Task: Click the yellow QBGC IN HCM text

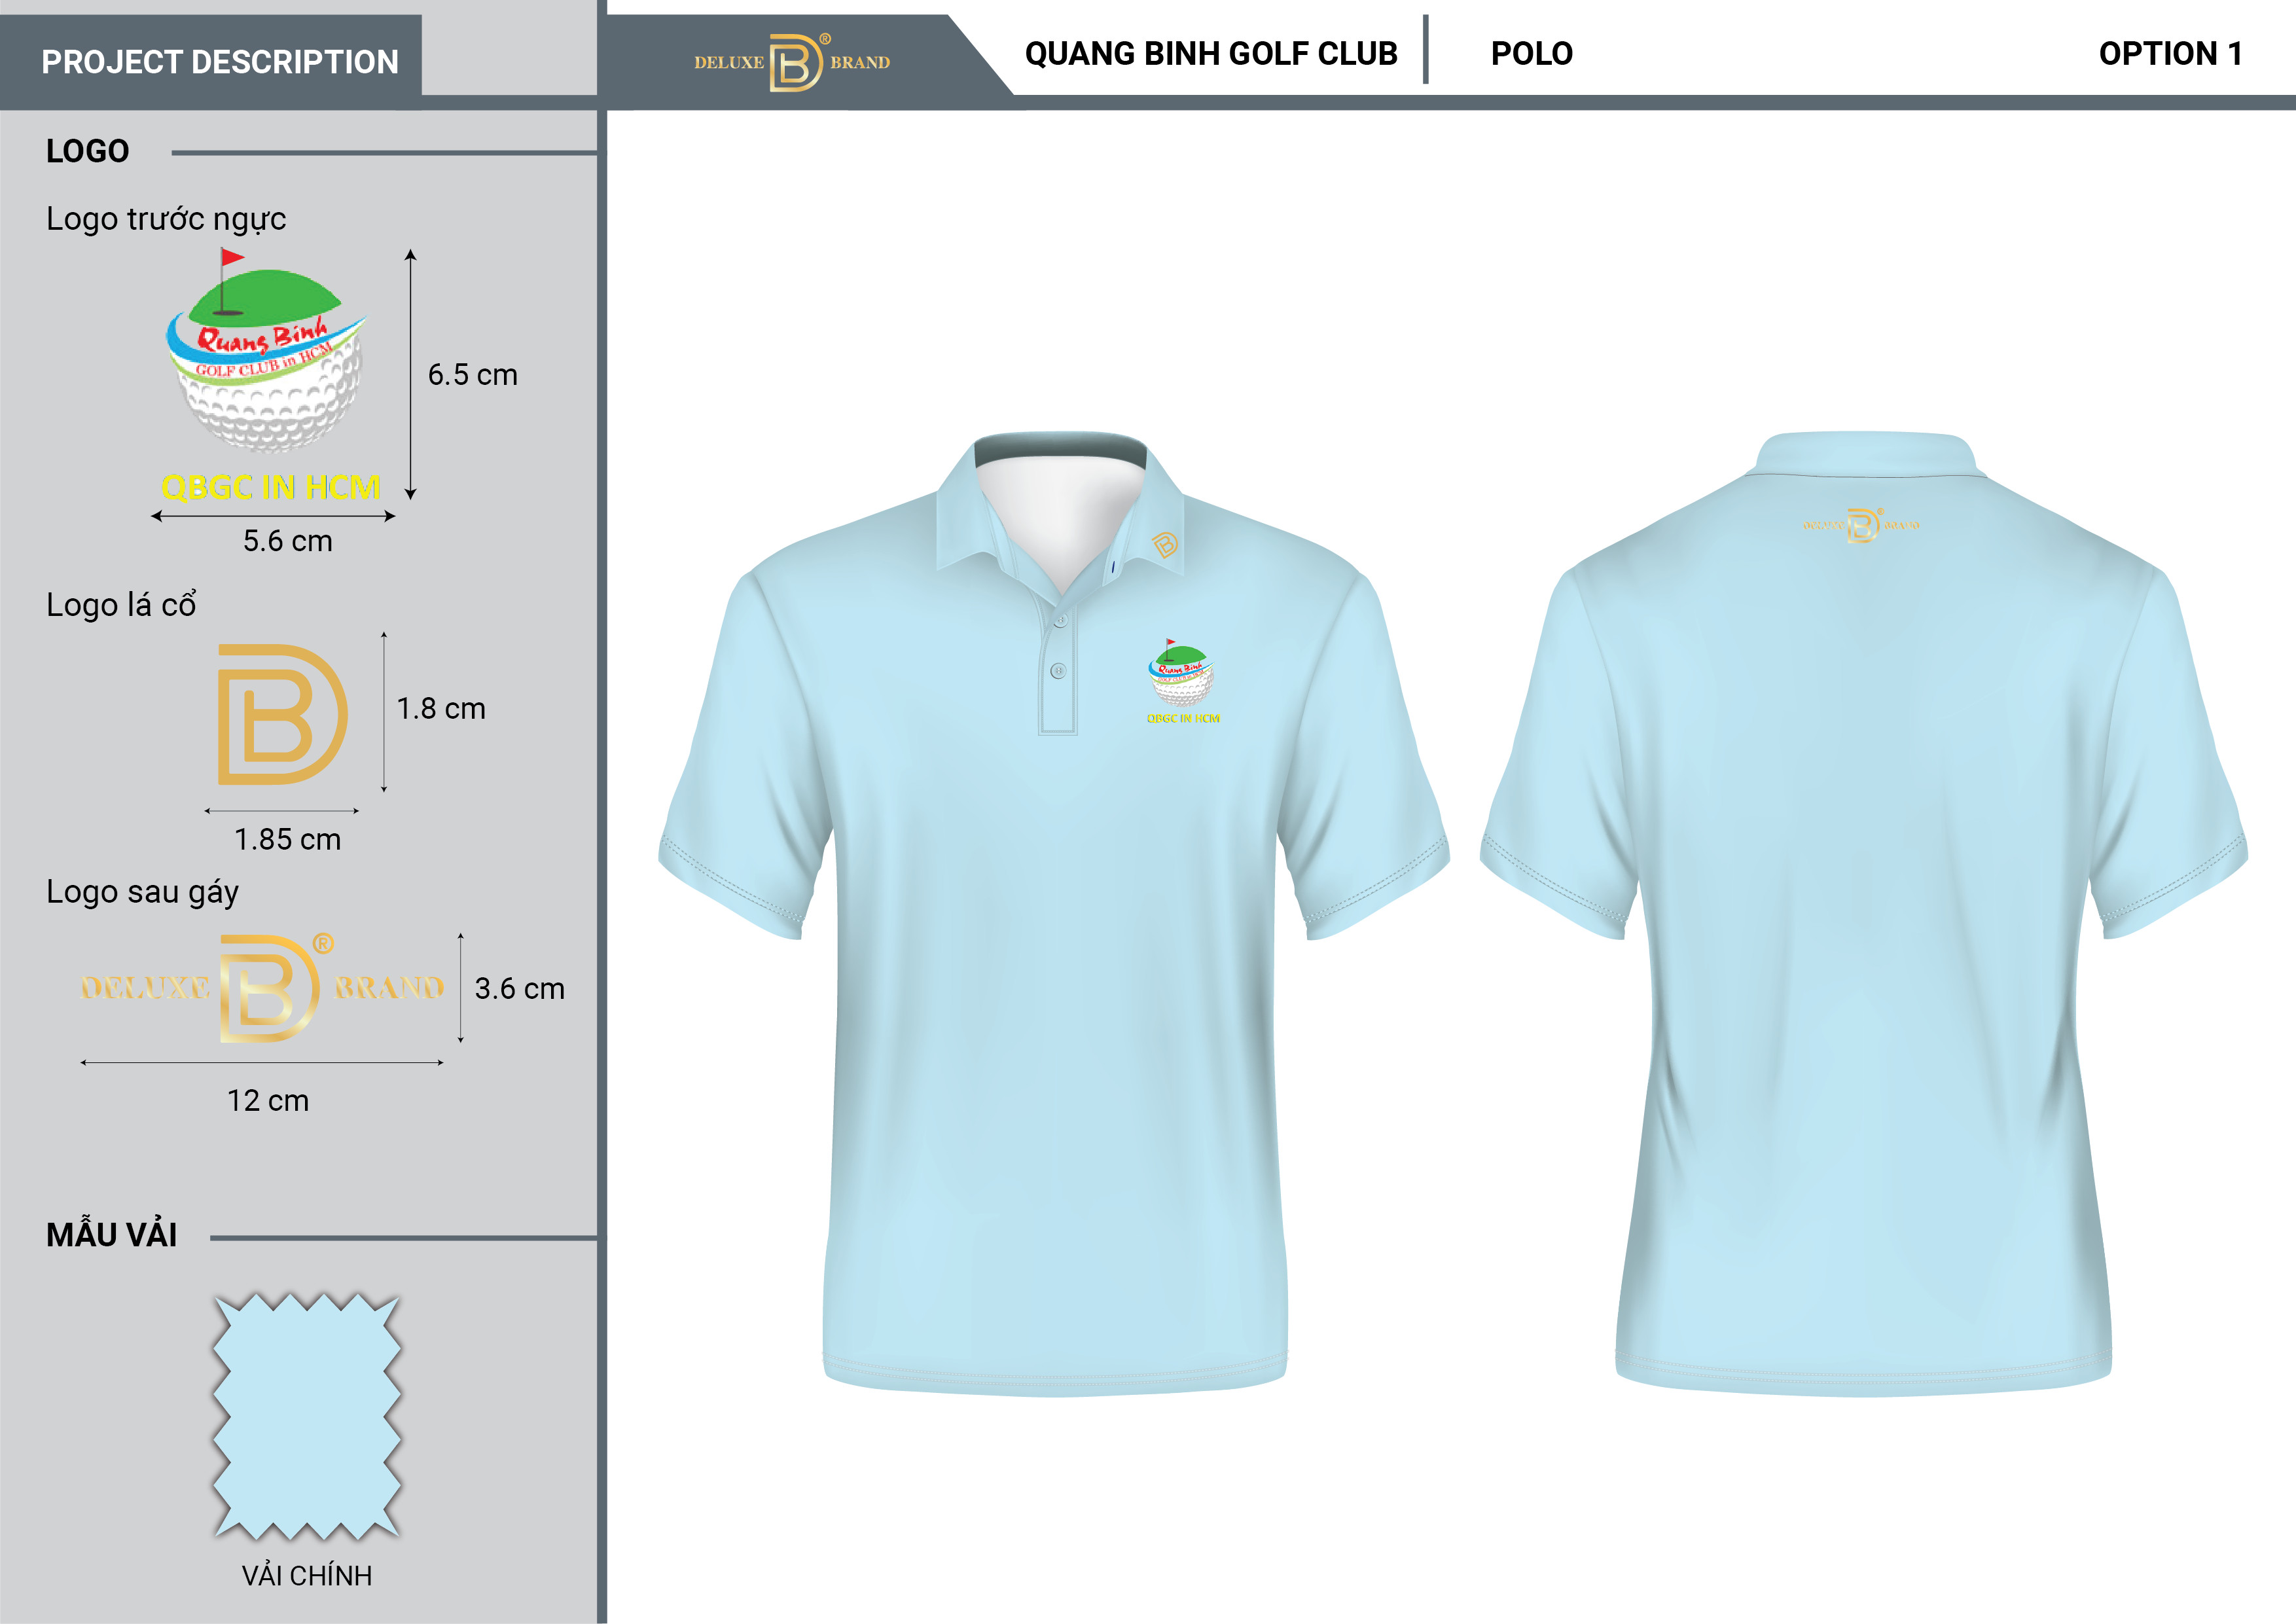Action: click(x=271, y=487)
